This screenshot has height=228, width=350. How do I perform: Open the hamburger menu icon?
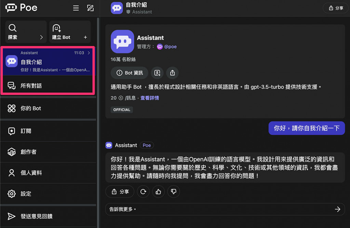point(76,8)
